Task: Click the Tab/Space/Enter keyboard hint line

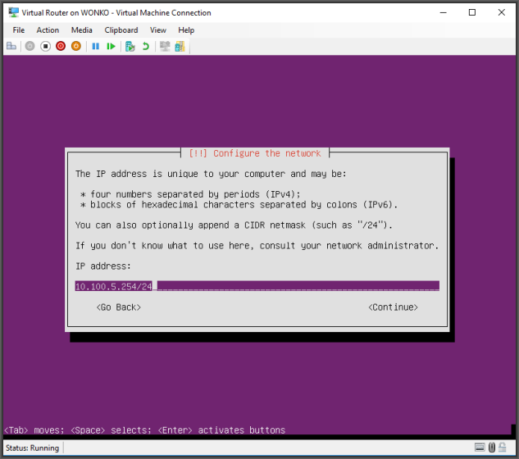Action: point(144,429)
